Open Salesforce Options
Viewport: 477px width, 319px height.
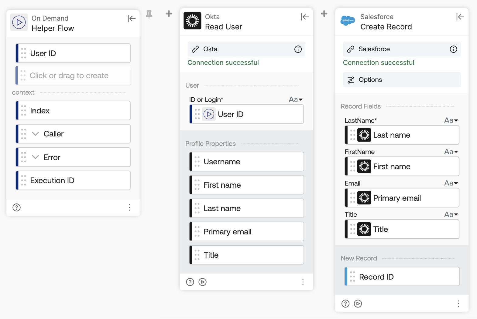point(402,80)
